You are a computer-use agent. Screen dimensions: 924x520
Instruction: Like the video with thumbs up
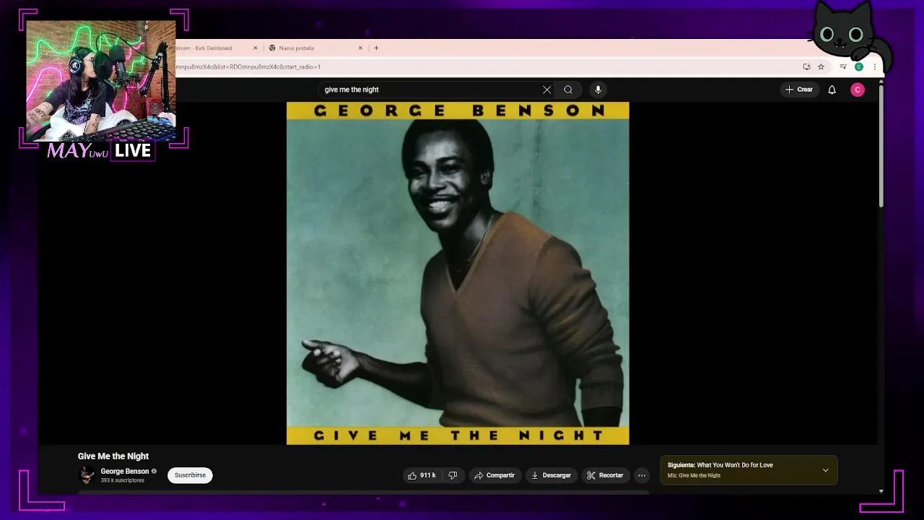422,475
